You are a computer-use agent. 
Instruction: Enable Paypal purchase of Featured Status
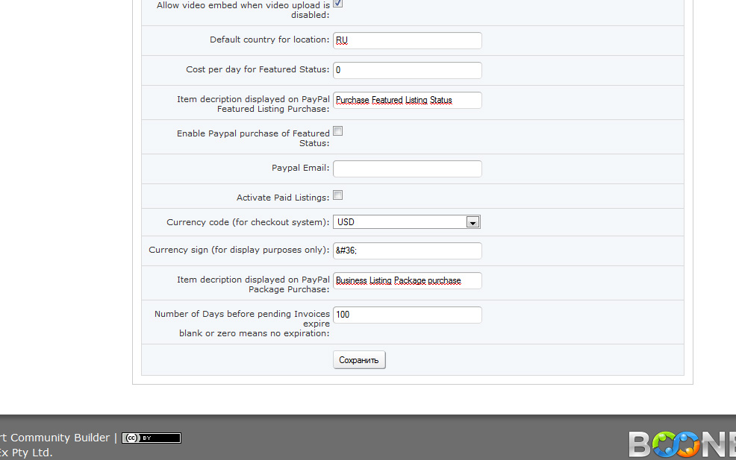tap(338, 131)
